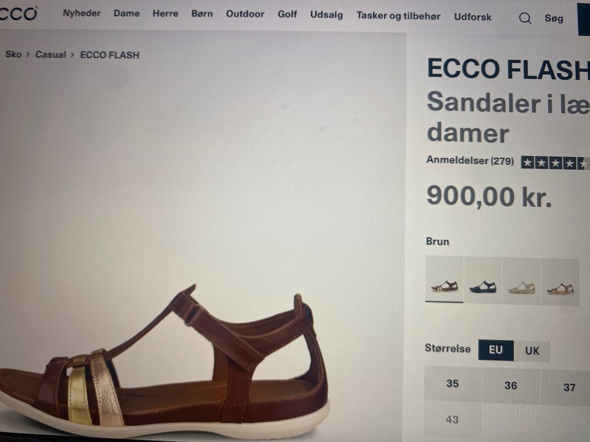
Task: Select the black sandal color thumbnail
Action: click(483, 280)
